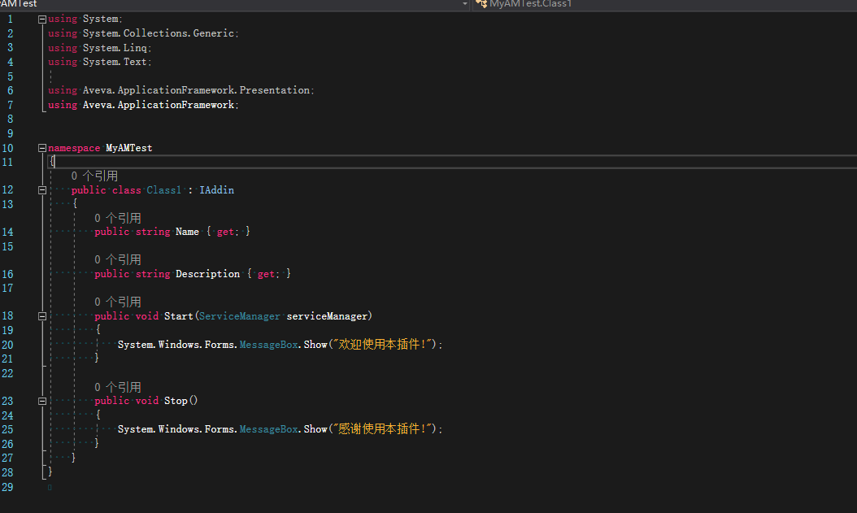Click the references link above Class1 declaration
857x513 pixels.
click(x=94, y=176)
